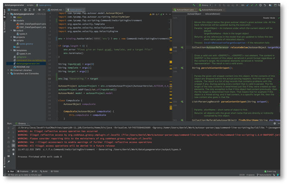289x185 pixels.
Task: Open the TODO tool window
Action: tap(55, 172)
